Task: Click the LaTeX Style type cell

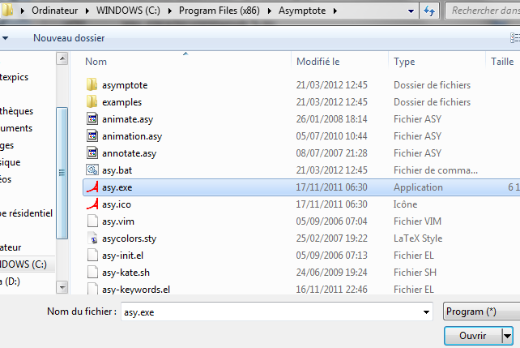Action: pos(418,238)
